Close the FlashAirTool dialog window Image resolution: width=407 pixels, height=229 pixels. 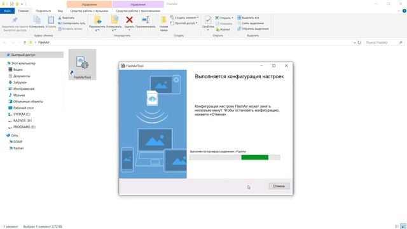click(286, 66)
